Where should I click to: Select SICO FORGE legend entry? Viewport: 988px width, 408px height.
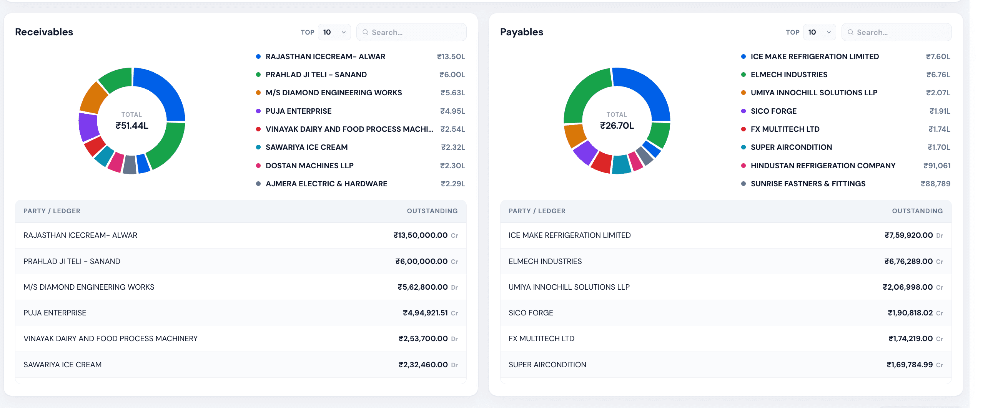(x=846, y=111)
